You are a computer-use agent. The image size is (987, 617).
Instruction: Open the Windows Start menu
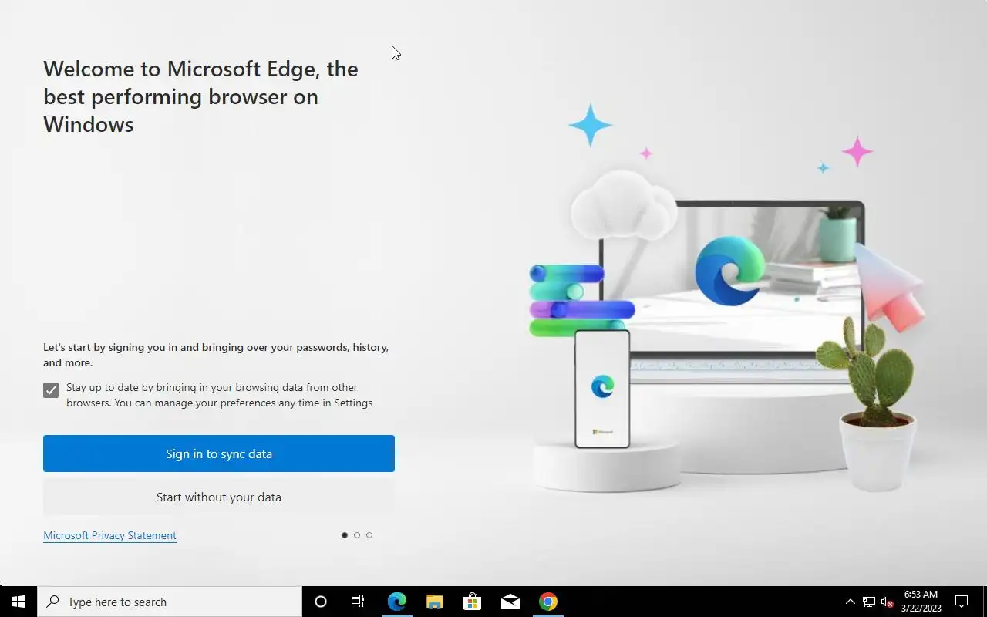[x=19, y=602]
